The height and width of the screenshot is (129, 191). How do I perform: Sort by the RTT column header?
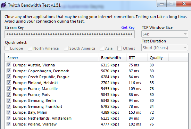pyautogui.click(x=137, y=58)
